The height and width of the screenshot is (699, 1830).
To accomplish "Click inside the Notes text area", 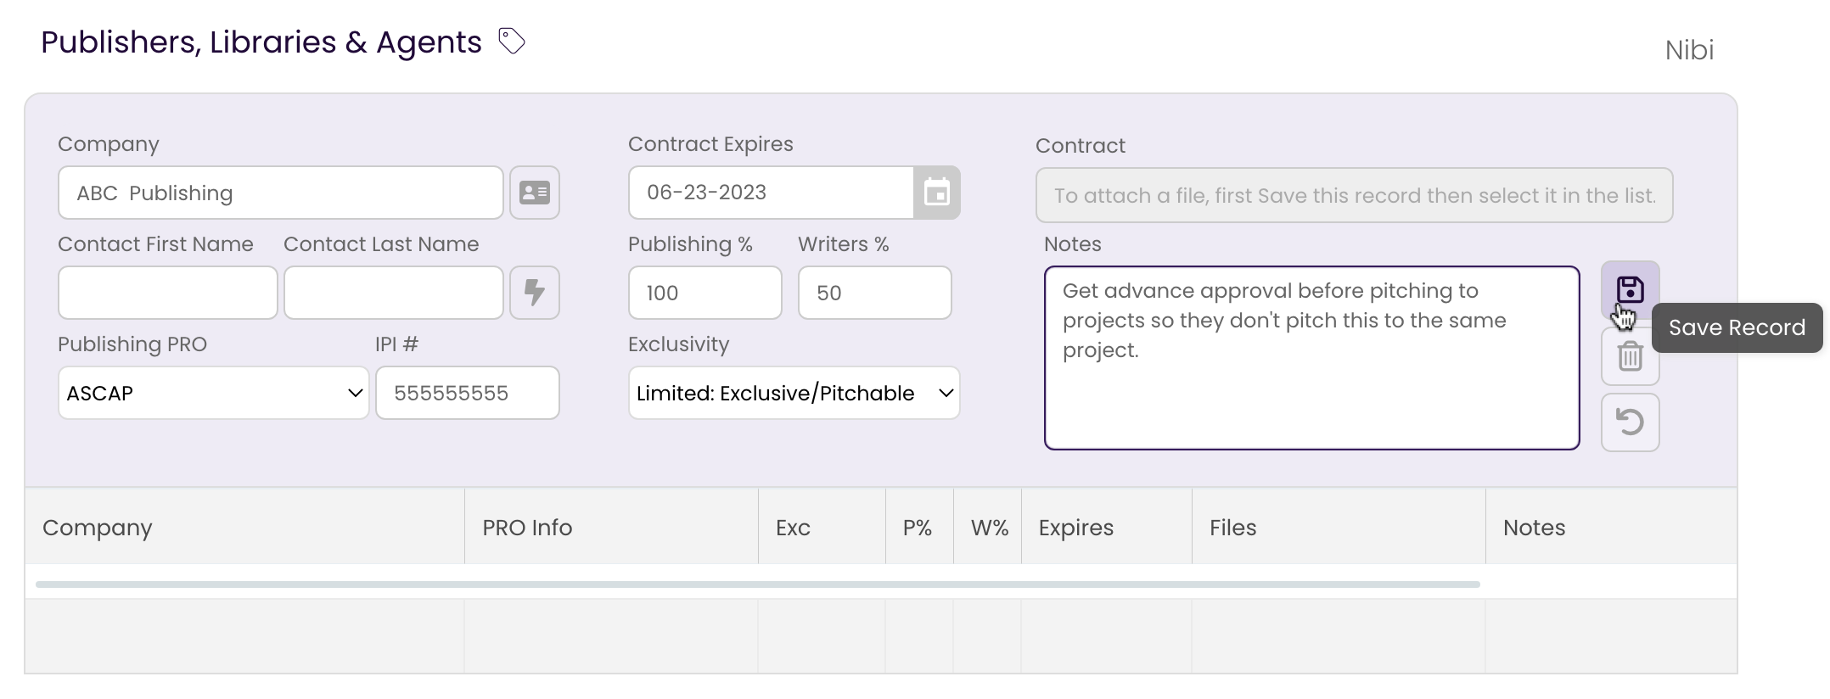I will pos(1312,358).
